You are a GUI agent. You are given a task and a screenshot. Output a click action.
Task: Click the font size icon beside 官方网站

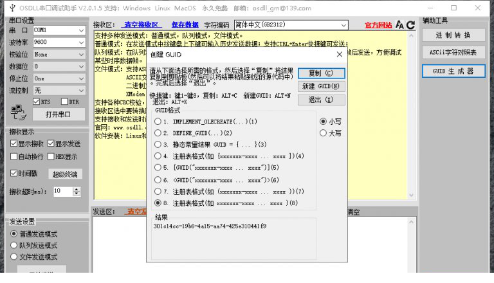point(399,24)
